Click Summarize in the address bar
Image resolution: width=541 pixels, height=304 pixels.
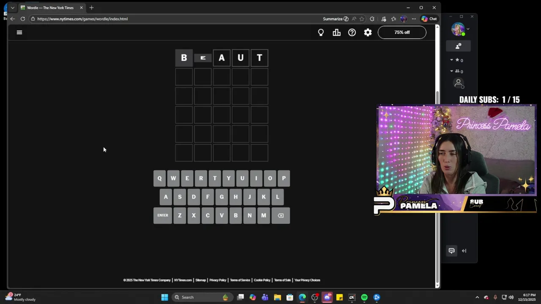pyautogui.click(x=336, y=19)
